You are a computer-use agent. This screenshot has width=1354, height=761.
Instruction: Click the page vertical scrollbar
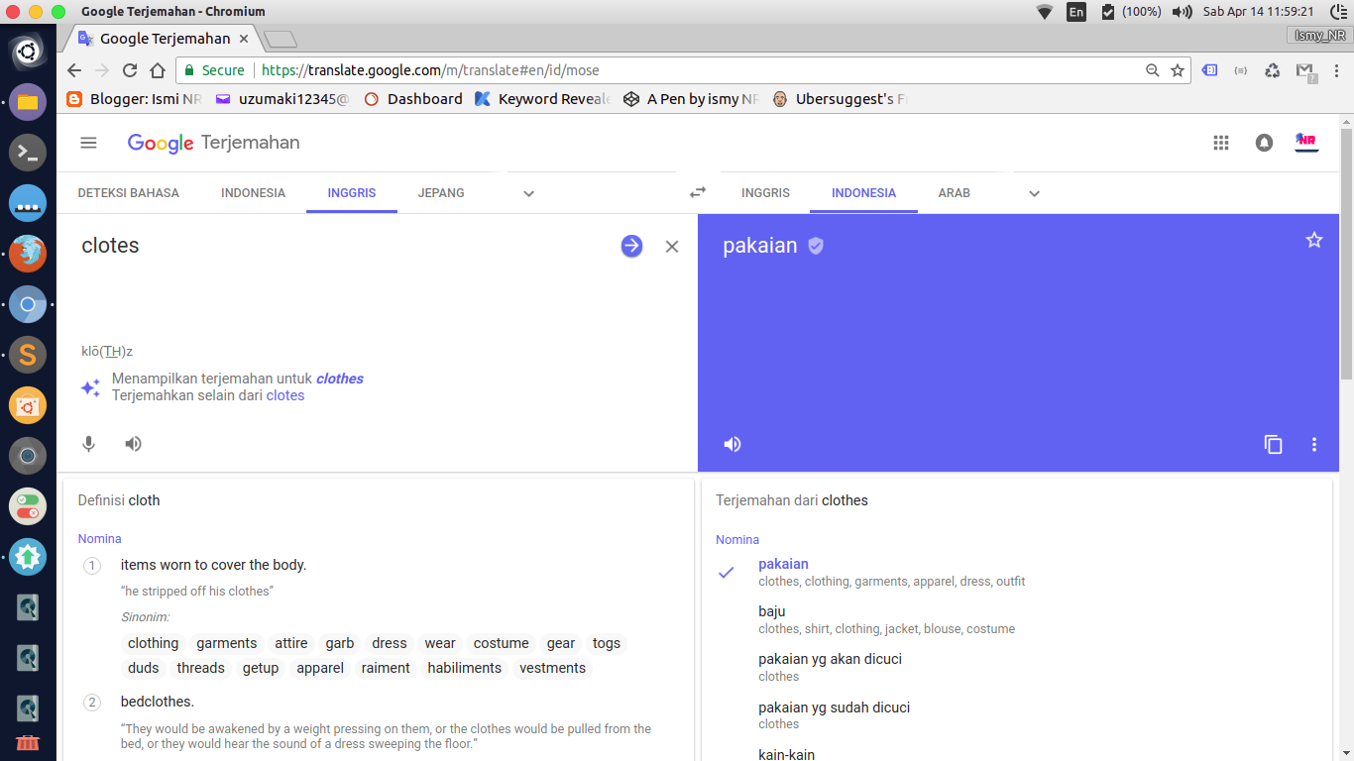(x=1346, y=254)
